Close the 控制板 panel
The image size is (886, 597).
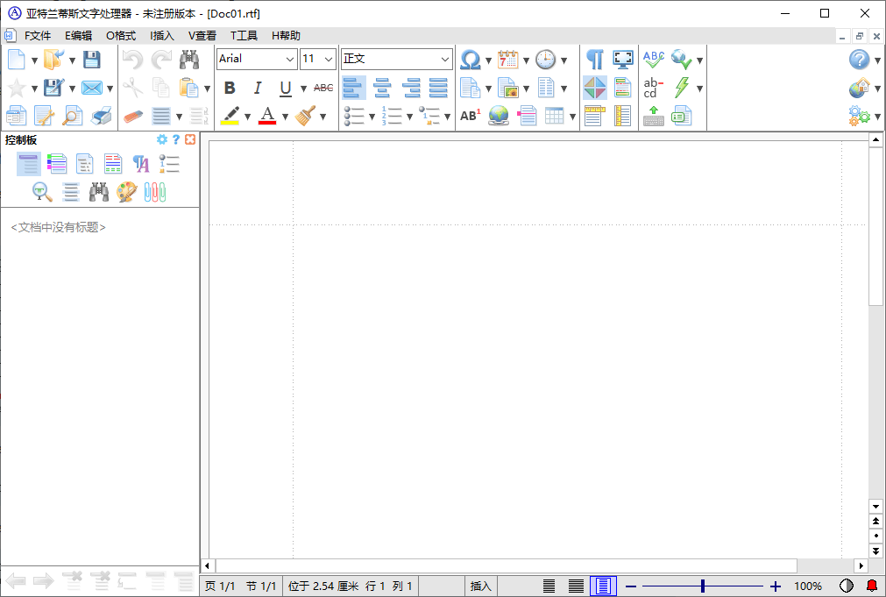[190, 139]
